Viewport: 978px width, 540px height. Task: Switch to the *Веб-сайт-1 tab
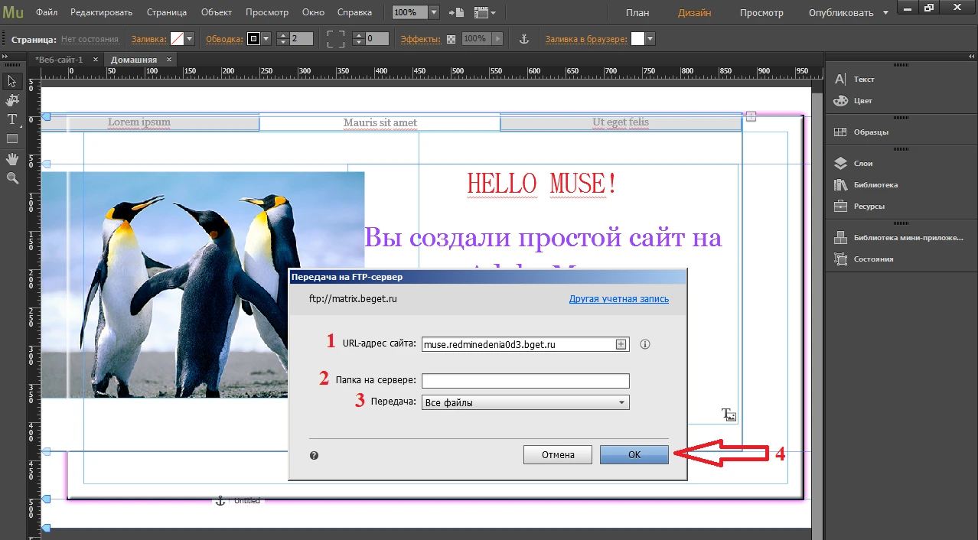59,60
